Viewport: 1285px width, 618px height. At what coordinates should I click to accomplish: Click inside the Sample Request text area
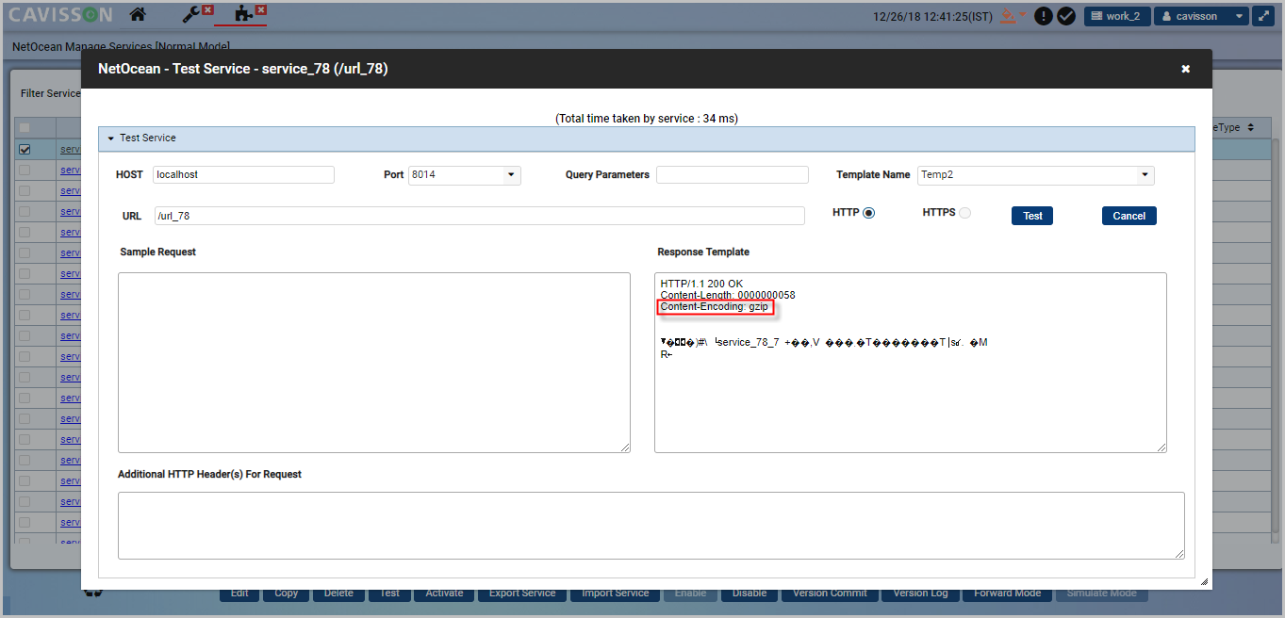[x=374, y=363]
